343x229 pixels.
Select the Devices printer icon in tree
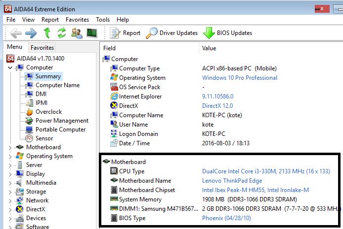point(20,218)
